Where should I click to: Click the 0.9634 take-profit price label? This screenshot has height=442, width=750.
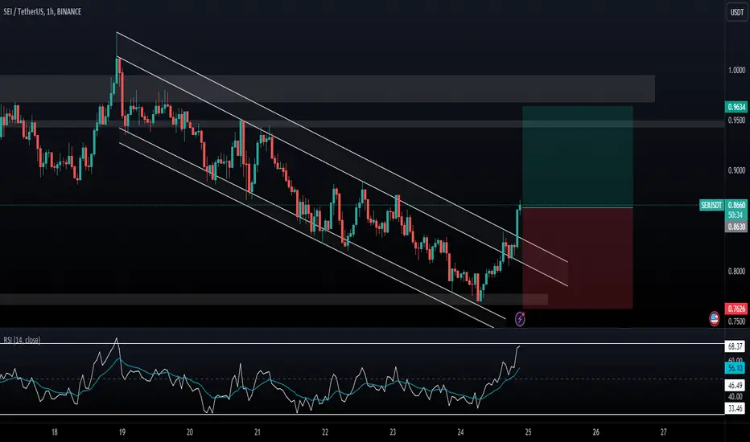736,107
